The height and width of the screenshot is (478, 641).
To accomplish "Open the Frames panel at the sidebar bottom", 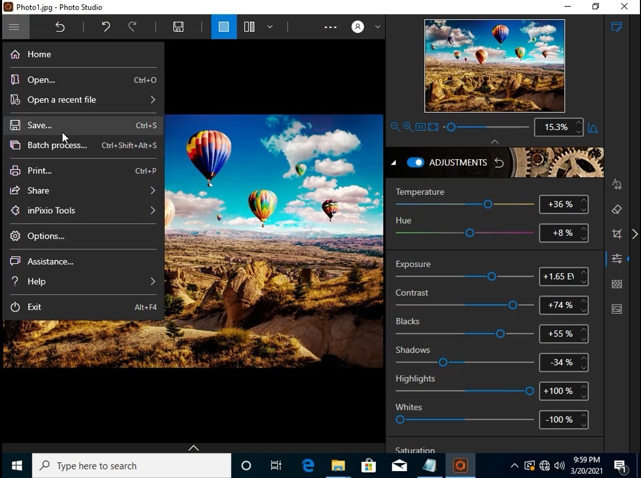I will (617, 309).
